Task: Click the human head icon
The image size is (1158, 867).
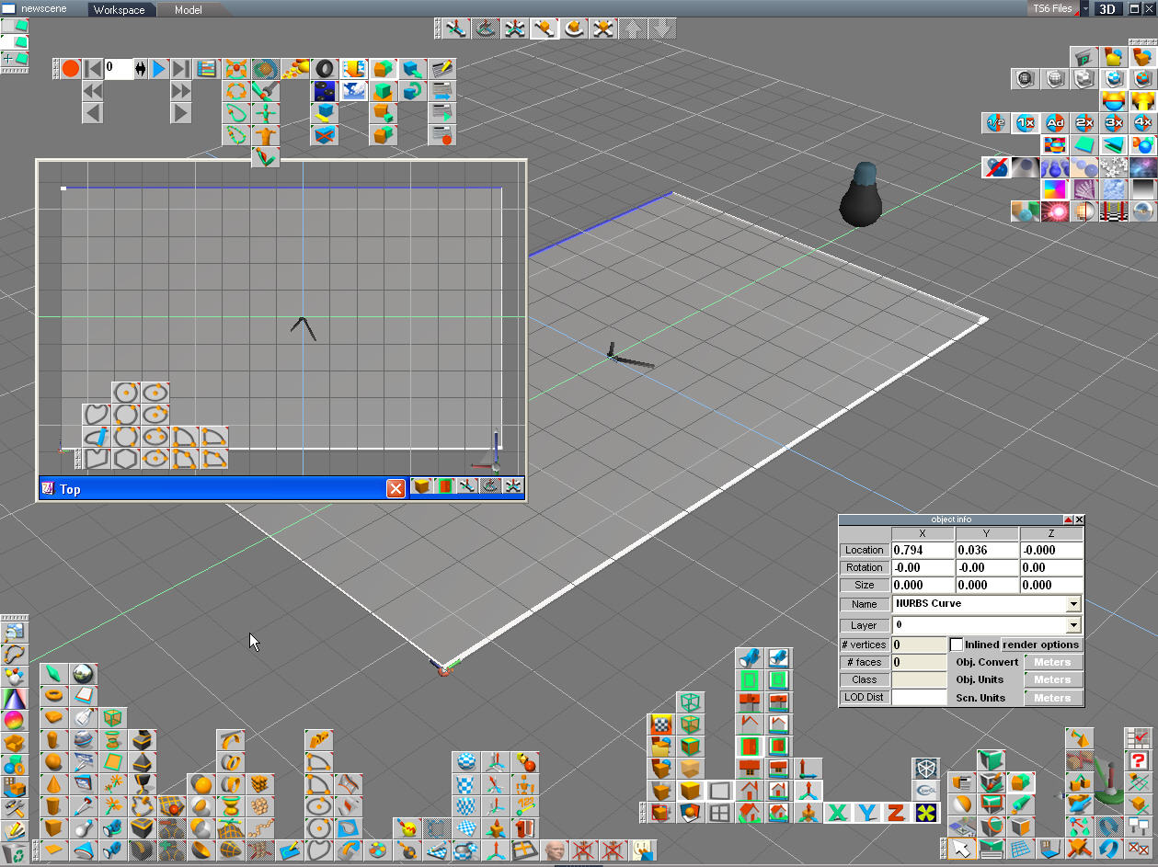Action: coord(555,850)
